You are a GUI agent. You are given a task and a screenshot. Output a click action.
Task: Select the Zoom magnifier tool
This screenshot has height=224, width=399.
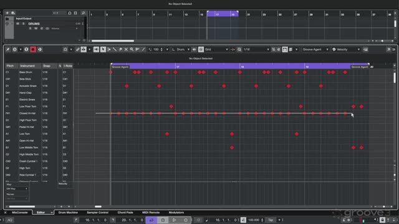click(x=132, y=49)
